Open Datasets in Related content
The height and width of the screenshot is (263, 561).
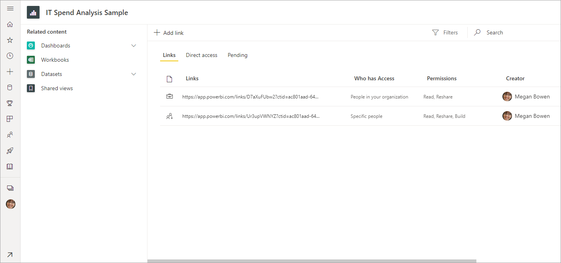click(x=51, y=74)
